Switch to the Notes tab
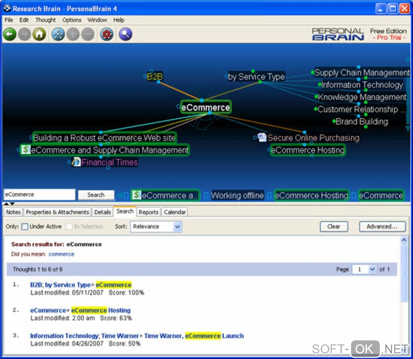Viewport: 413px width, 359px height. pos(13,212)
